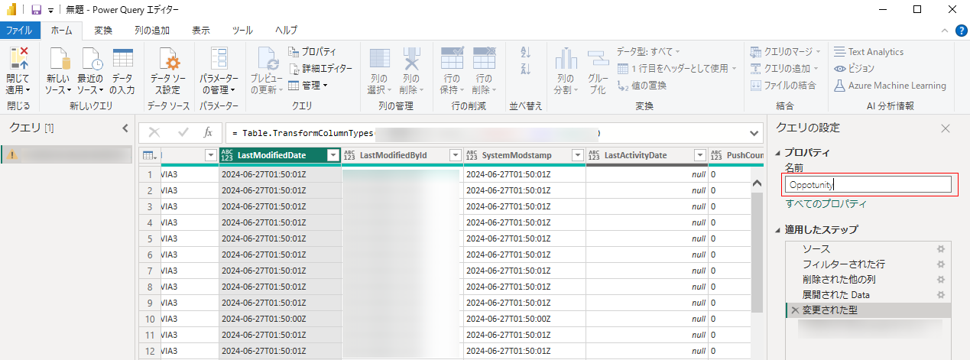
Task: Click gear icon next to ソース step
Action: click(x=941, y=249)
